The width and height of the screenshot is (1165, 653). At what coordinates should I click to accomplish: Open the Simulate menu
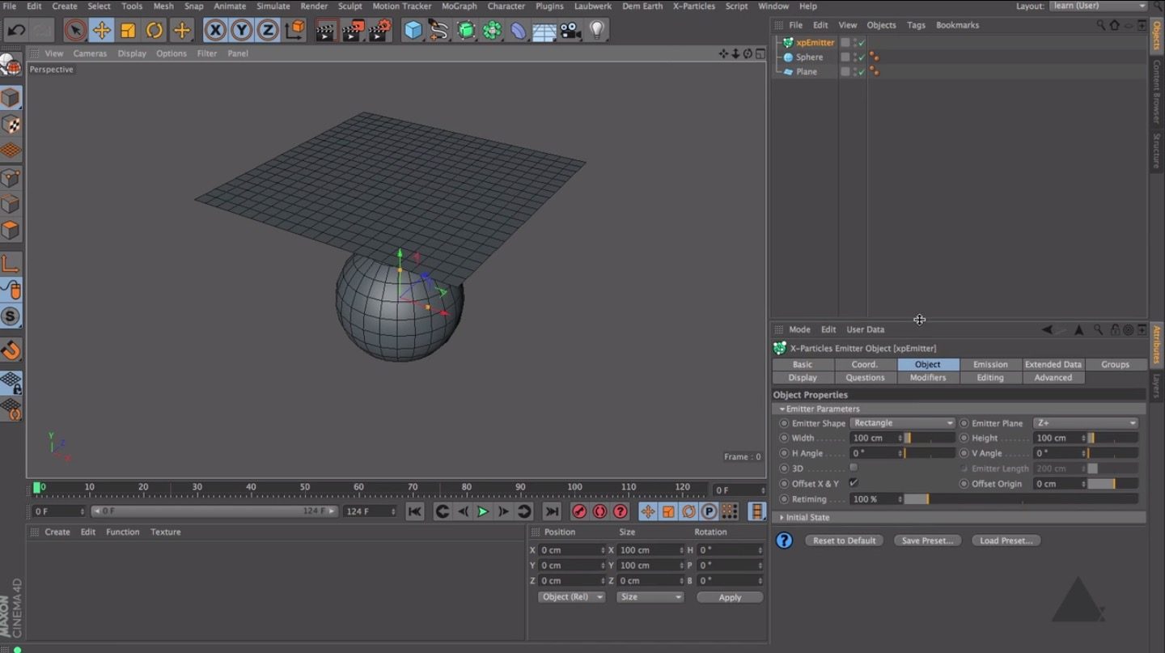[x=273, y=6]
